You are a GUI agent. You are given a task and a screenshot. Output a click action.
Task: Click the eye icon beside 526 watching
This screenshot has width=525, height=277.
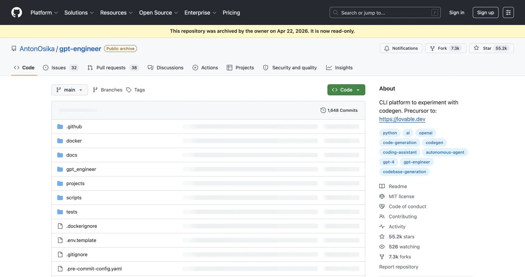pos(382,246)
